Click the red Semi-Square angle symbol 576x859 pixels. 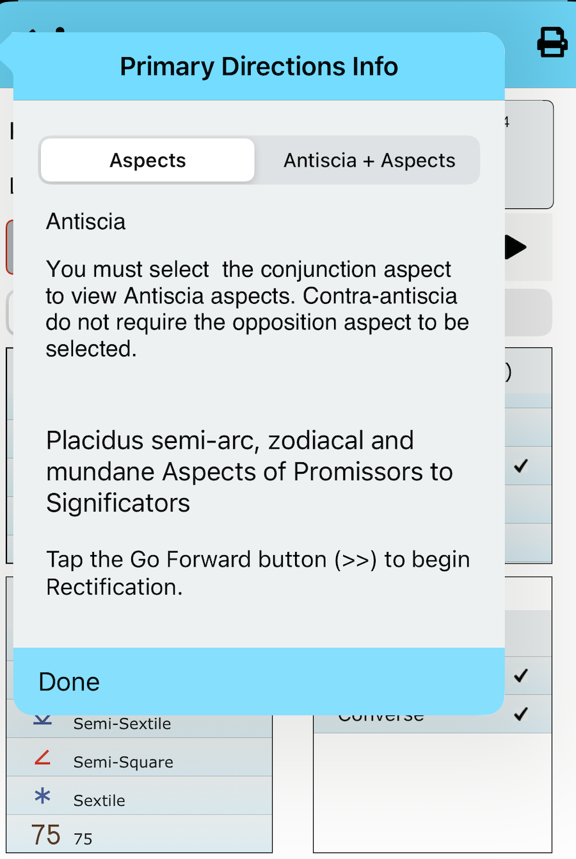pyautogui.click(x=43, y=758)
